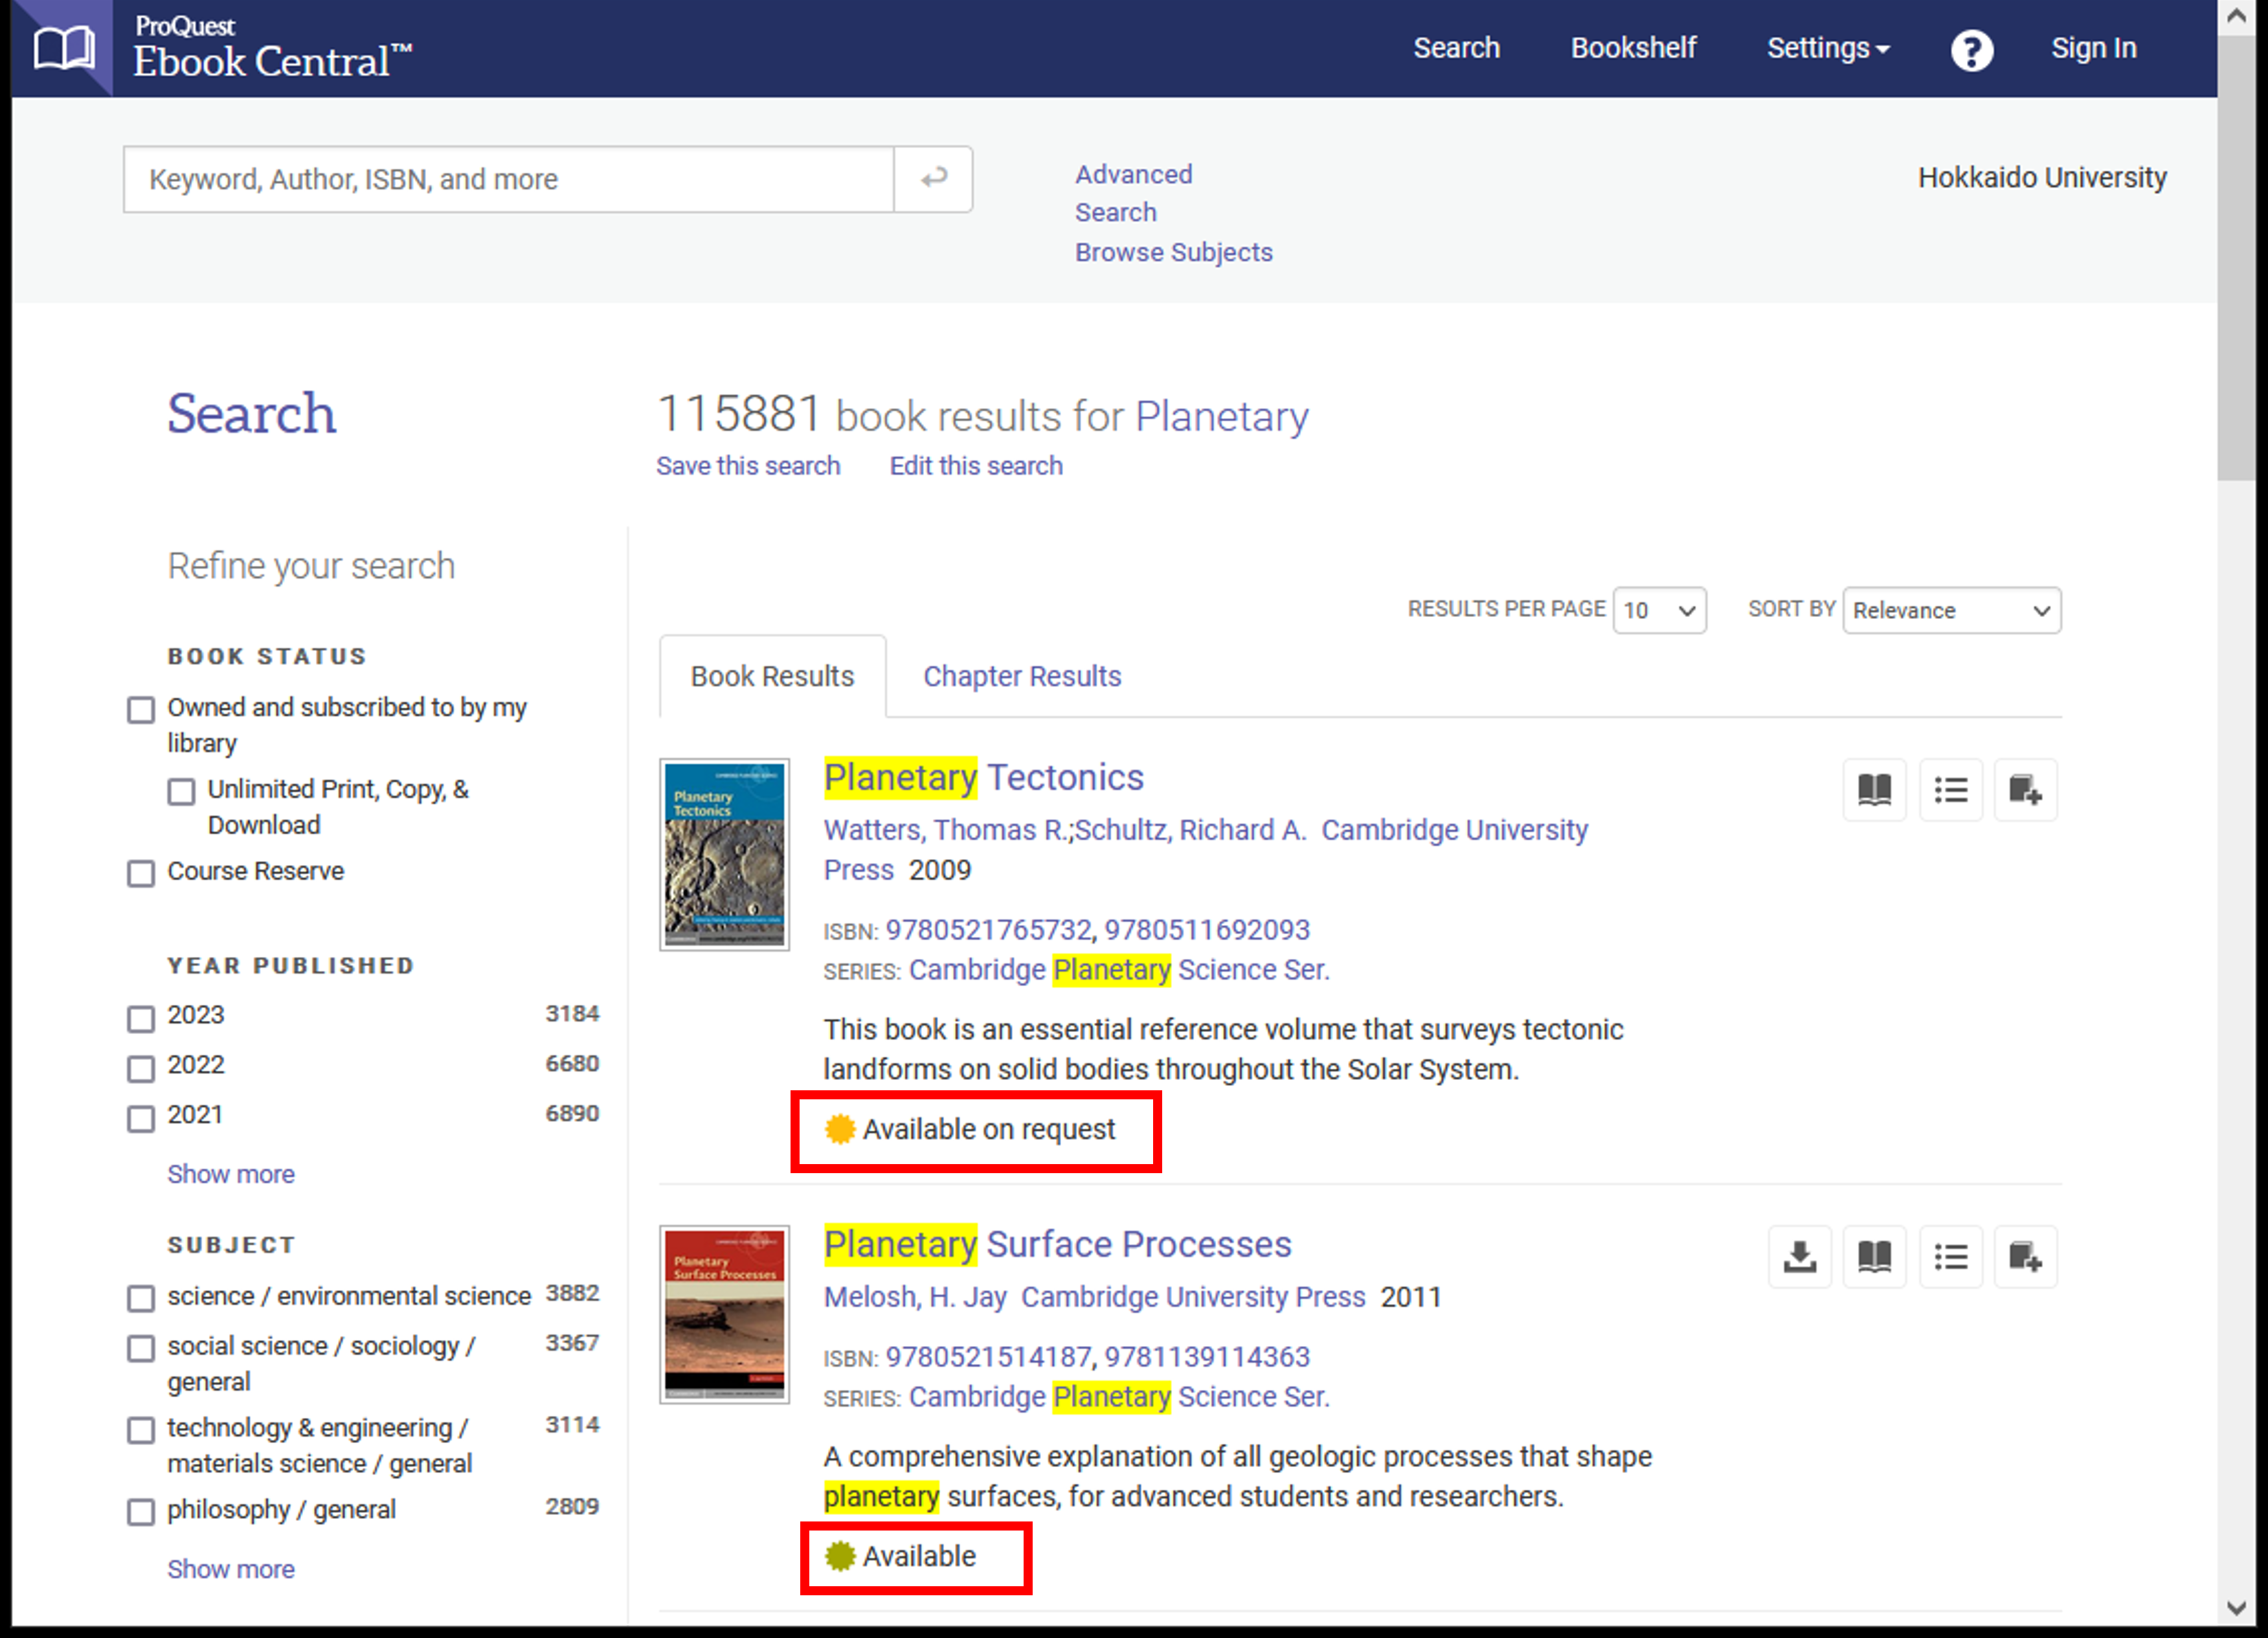
Task: Click Show more under Year Published
Action: [230, 1174]
